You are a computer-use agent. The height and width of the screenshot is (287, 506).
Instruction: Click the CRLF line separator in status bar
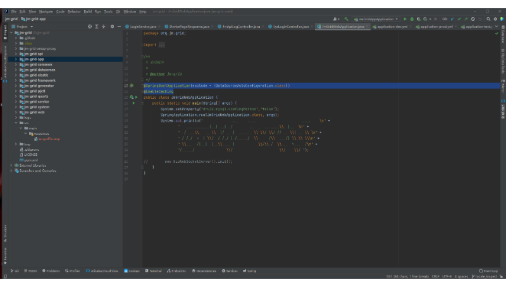pyautogui.click(x=435, y=277)
